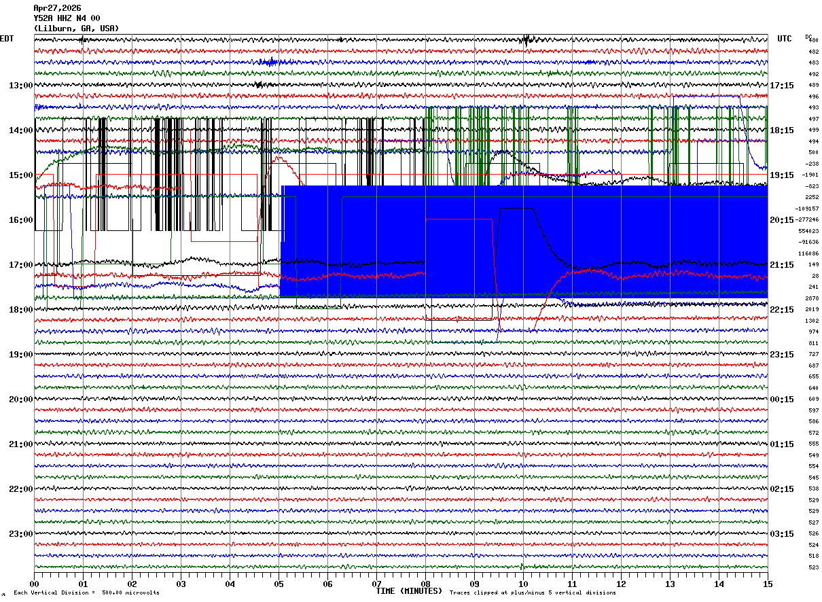Image resolution: width=822 pixels, height=602 pixels.
Task: Click the EDT timezone heading
Action: coord(7,39)
